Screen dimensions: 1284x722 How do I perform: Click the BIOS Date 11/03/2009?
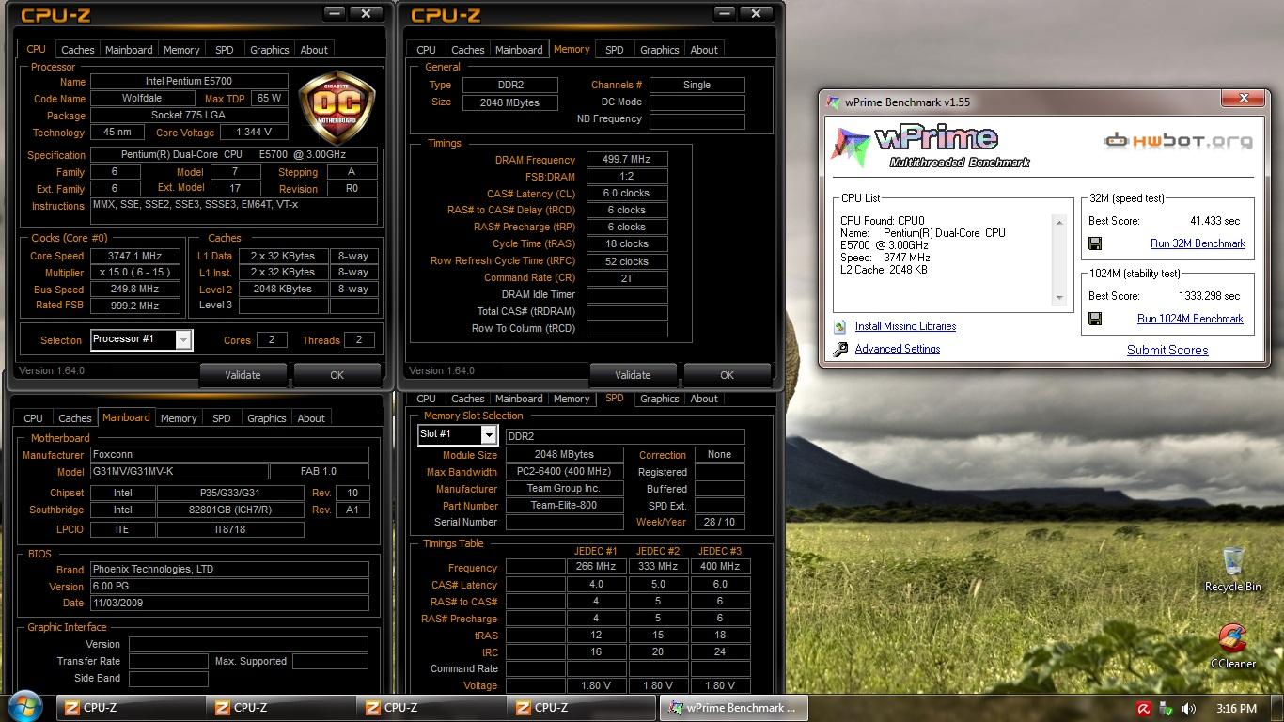click(229, 604)
